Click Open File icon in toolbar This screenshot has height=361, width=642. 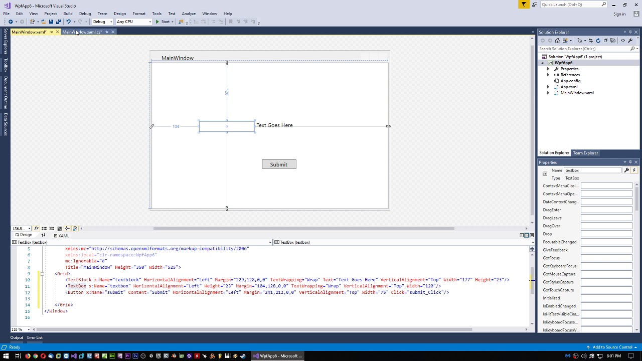43,22
